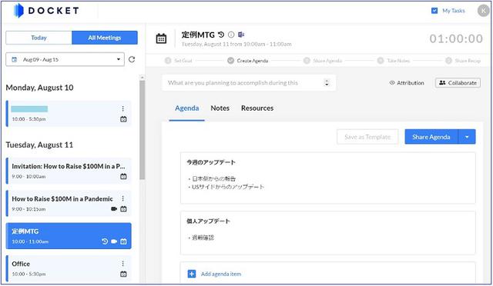The height and width of the screenshot is (286, 493).
Task: Open three-dot menu of How to Raise $100M in a Pandemic
Action: click(x=123, y=198)
